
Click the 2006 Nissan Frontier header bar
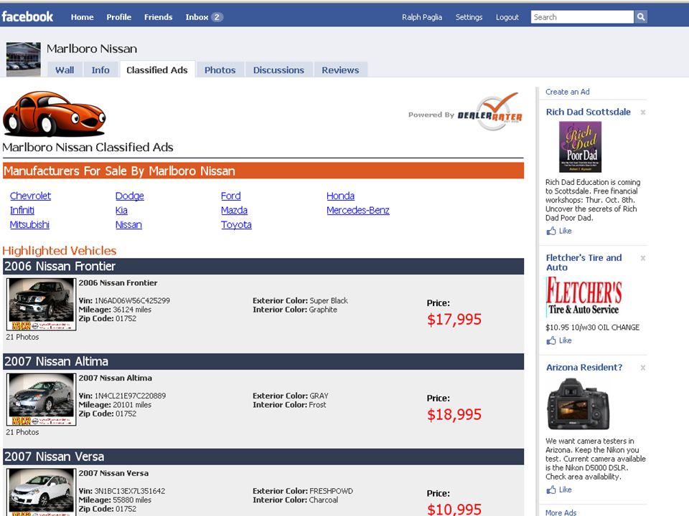(x=263, y=267)
